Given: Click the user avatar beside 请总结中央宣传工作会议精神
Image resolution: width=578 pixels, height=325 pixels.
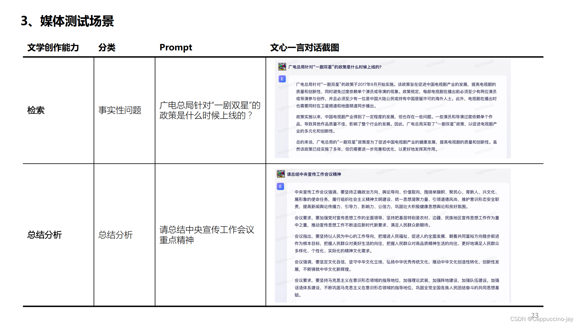Looking at the screenshot, I should pos(281,174).
